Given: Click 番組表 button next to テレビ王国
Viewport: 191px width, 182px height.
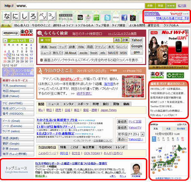Looking at the screenshot, I should 122,122.
